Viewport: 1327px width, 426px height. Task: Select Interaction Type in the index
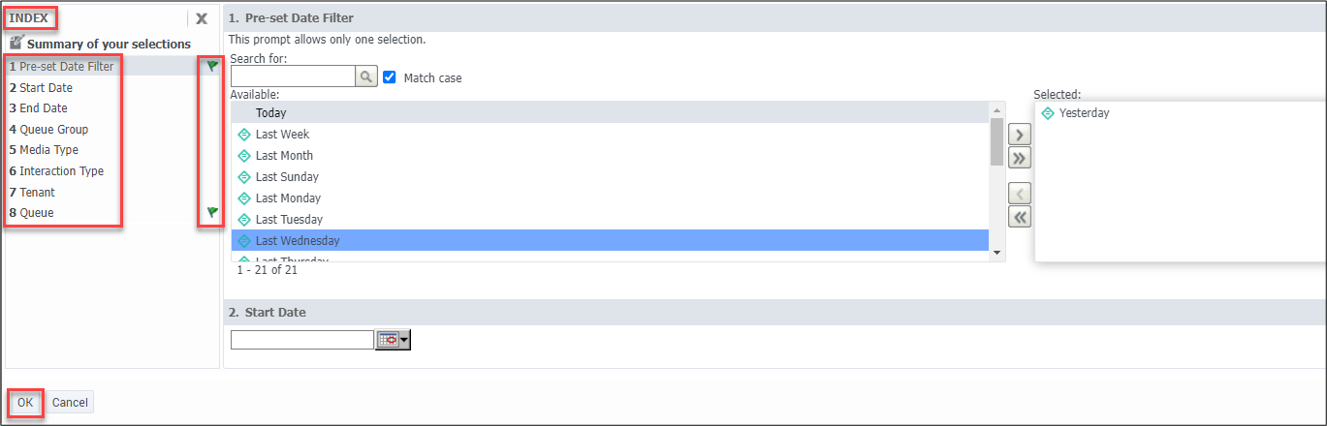(x=61, y=171)
